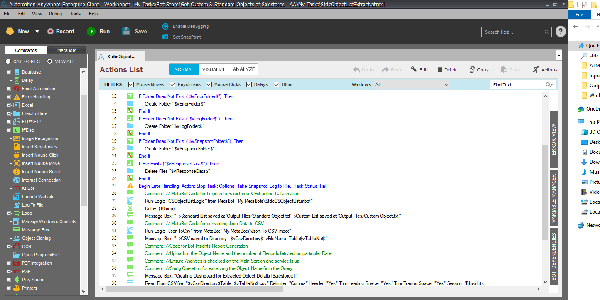
Task: Open the VARIABLE MANAGER side panel
Action: click(554, 198)
